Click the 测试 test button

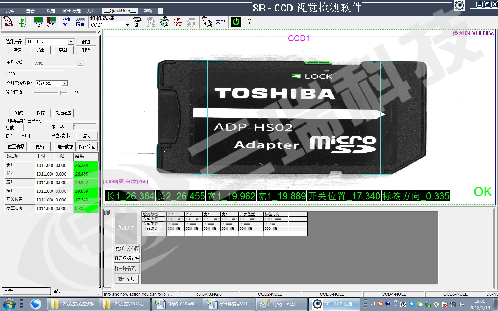(x=19, y=113)
